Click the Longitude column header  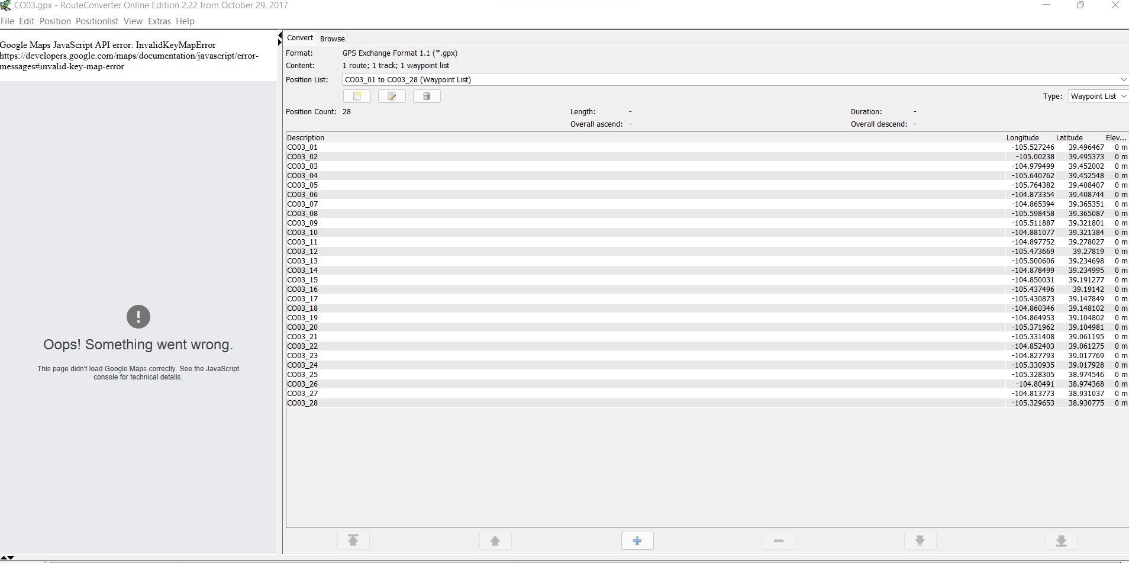(x=1022, y=137)
